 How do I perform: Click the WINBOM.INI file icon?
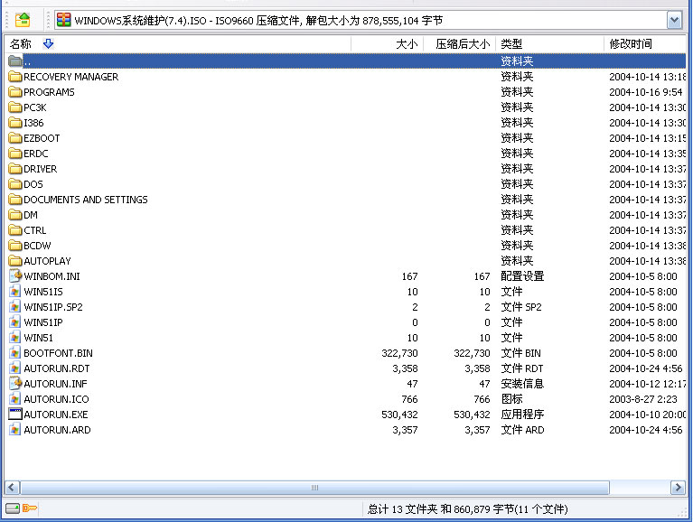(15, 275)
